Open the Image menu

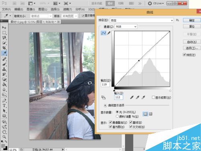click(31, 9)
